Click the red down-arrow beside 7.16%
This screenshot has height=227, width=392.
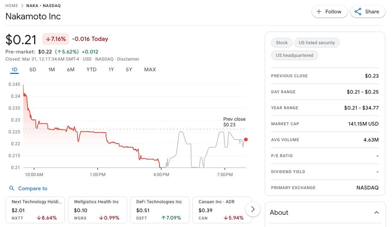(x=49, y=39)
